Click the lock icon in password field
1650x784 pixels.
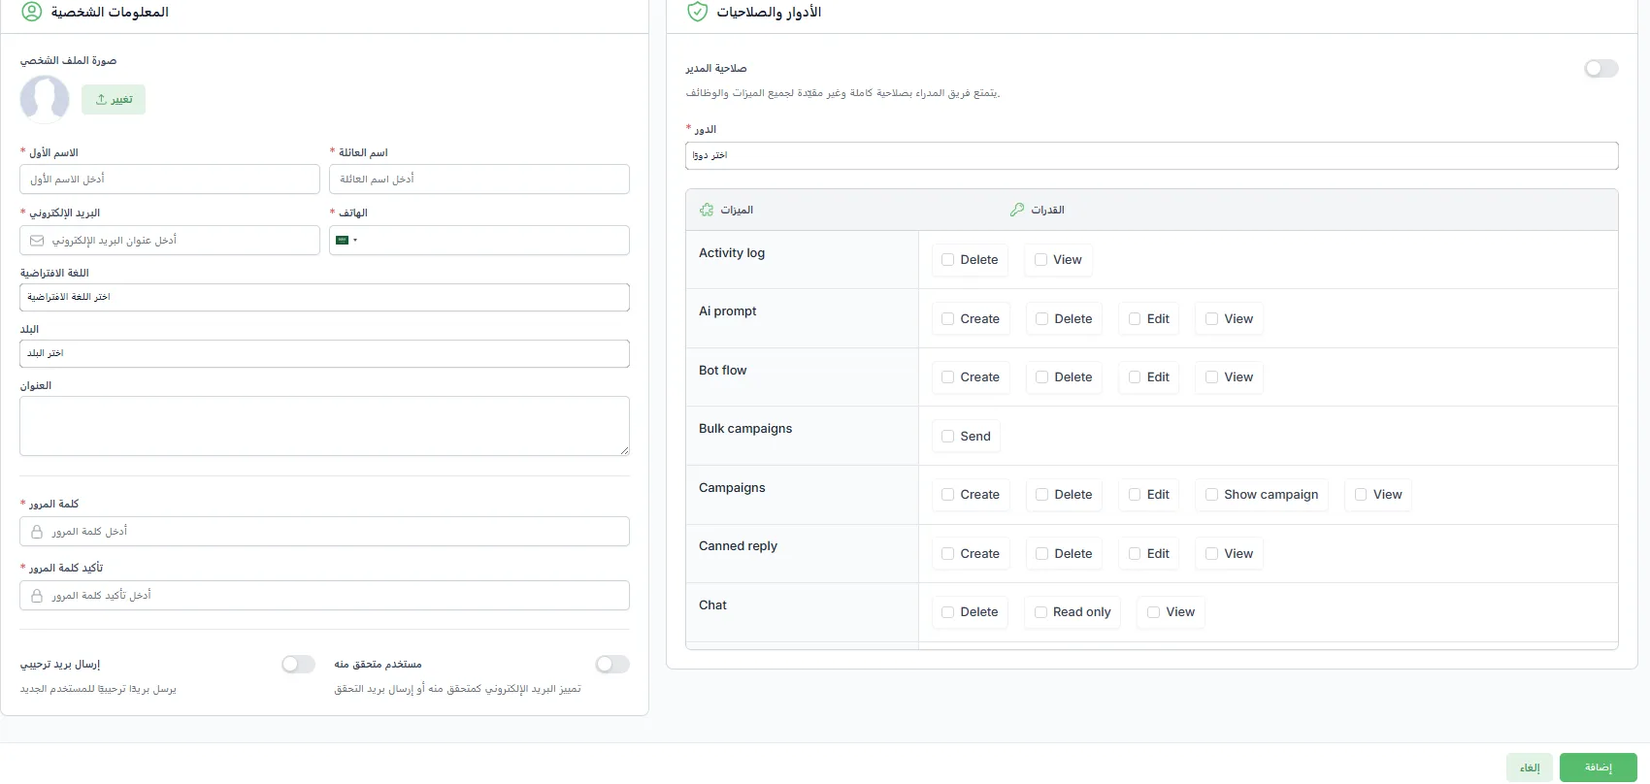(x=37, y=532)
